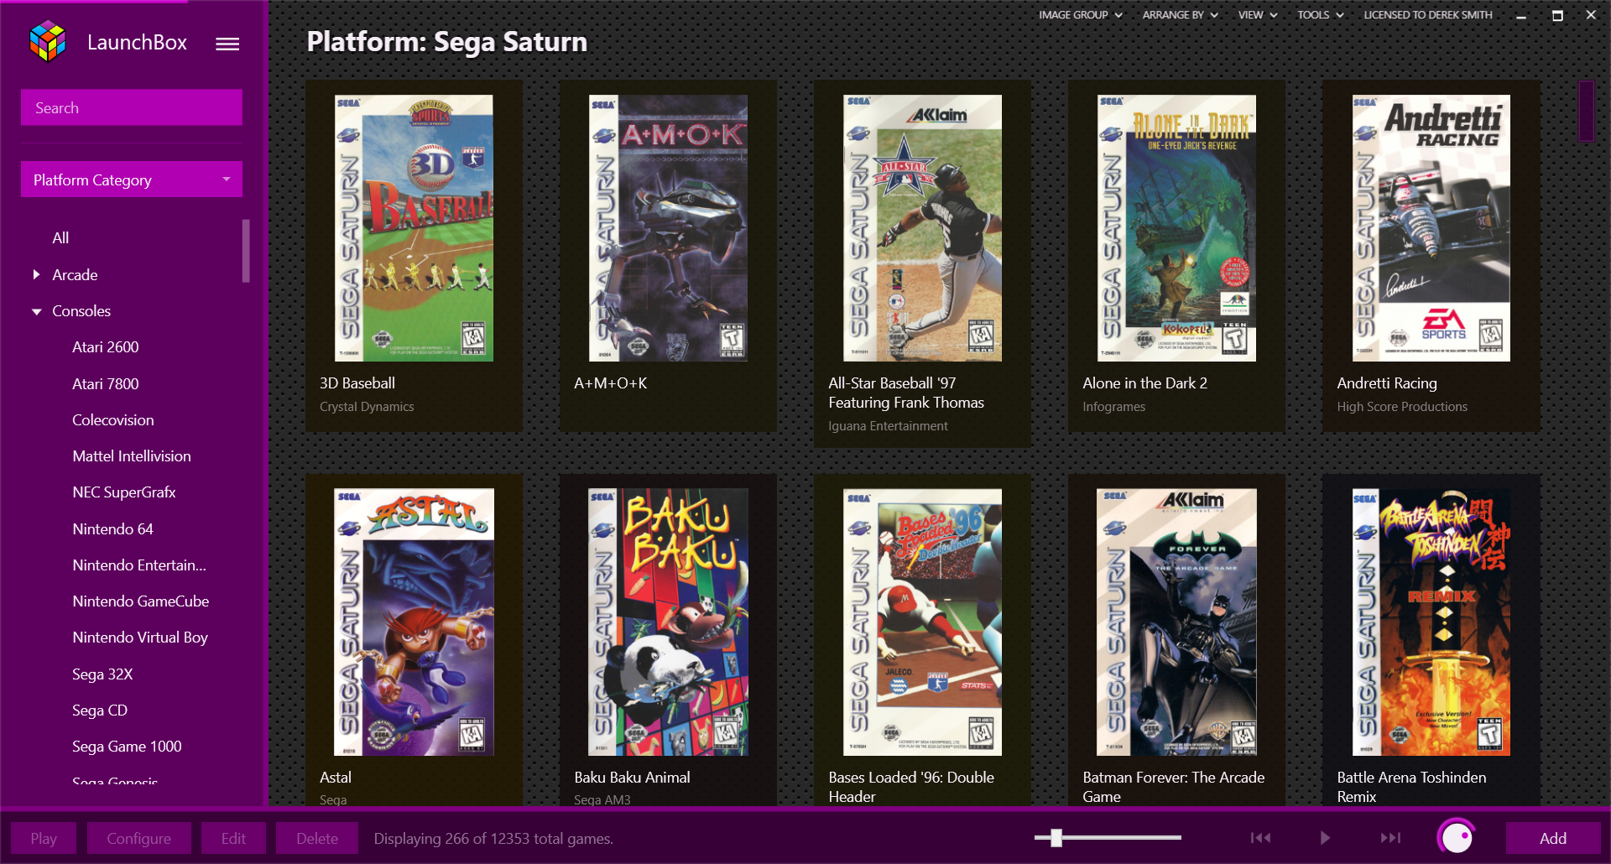Click the LaunchBox cube logo
This screenshot has width=1611, height=864.
click(47, 41)
